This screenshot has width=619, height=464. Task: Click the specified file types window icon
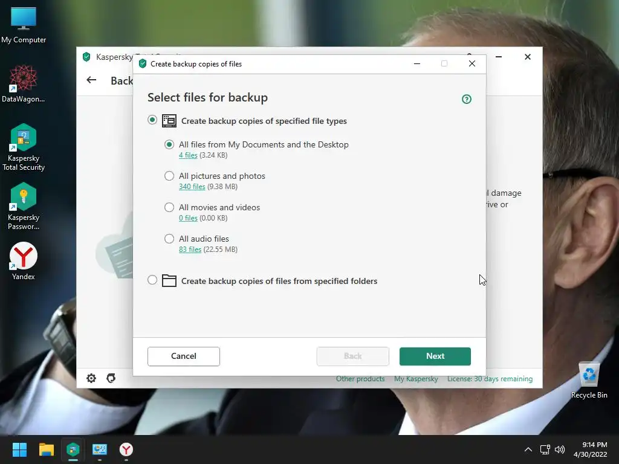click(x=169, y=121)
